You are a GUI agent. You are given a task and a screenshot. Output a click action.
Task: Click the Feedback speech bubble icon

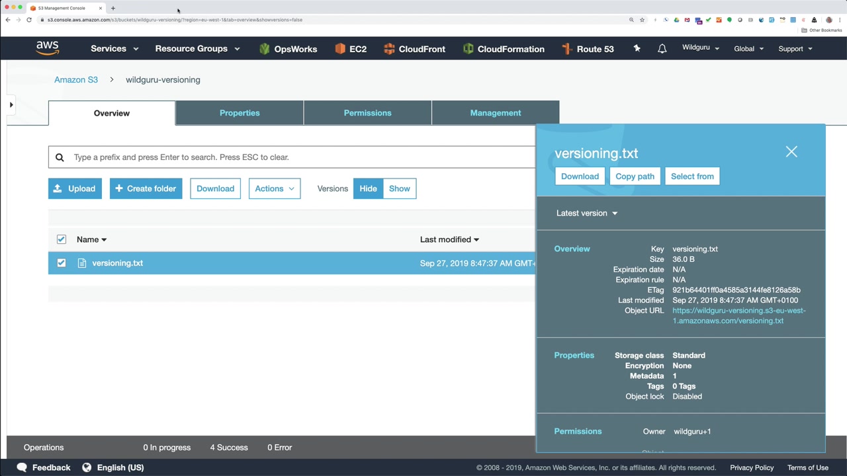[x=22, y=467]
